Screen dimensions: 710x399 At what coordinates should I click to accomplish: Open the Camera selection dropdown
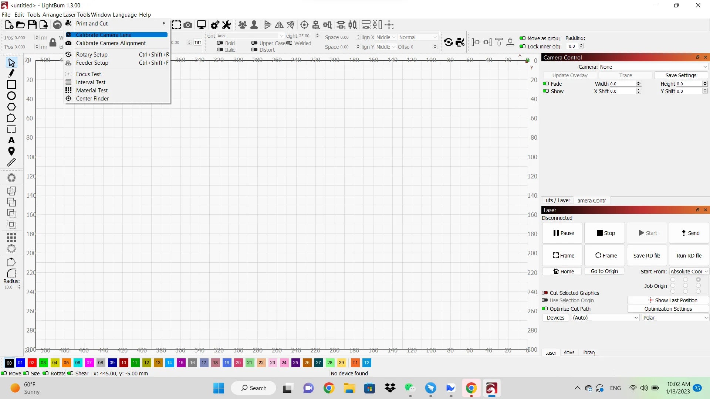pyautogui.click(x=653, y=67)
